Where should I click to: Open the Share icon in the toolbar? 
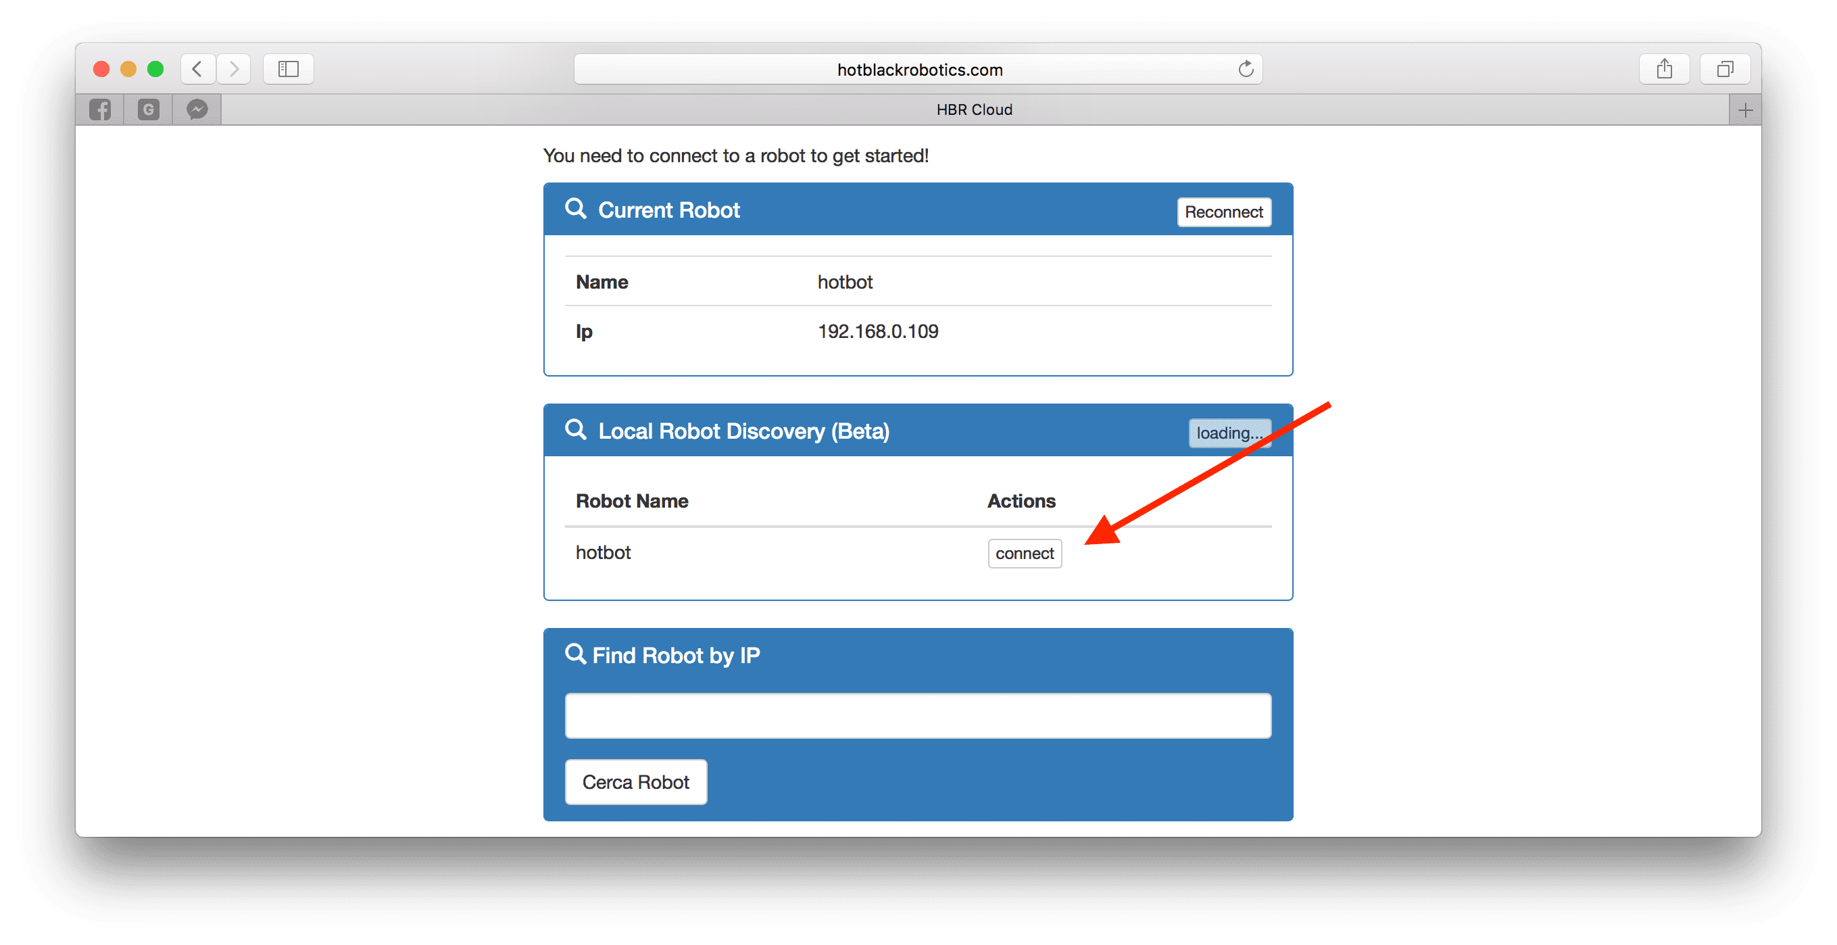point(1664,69)
